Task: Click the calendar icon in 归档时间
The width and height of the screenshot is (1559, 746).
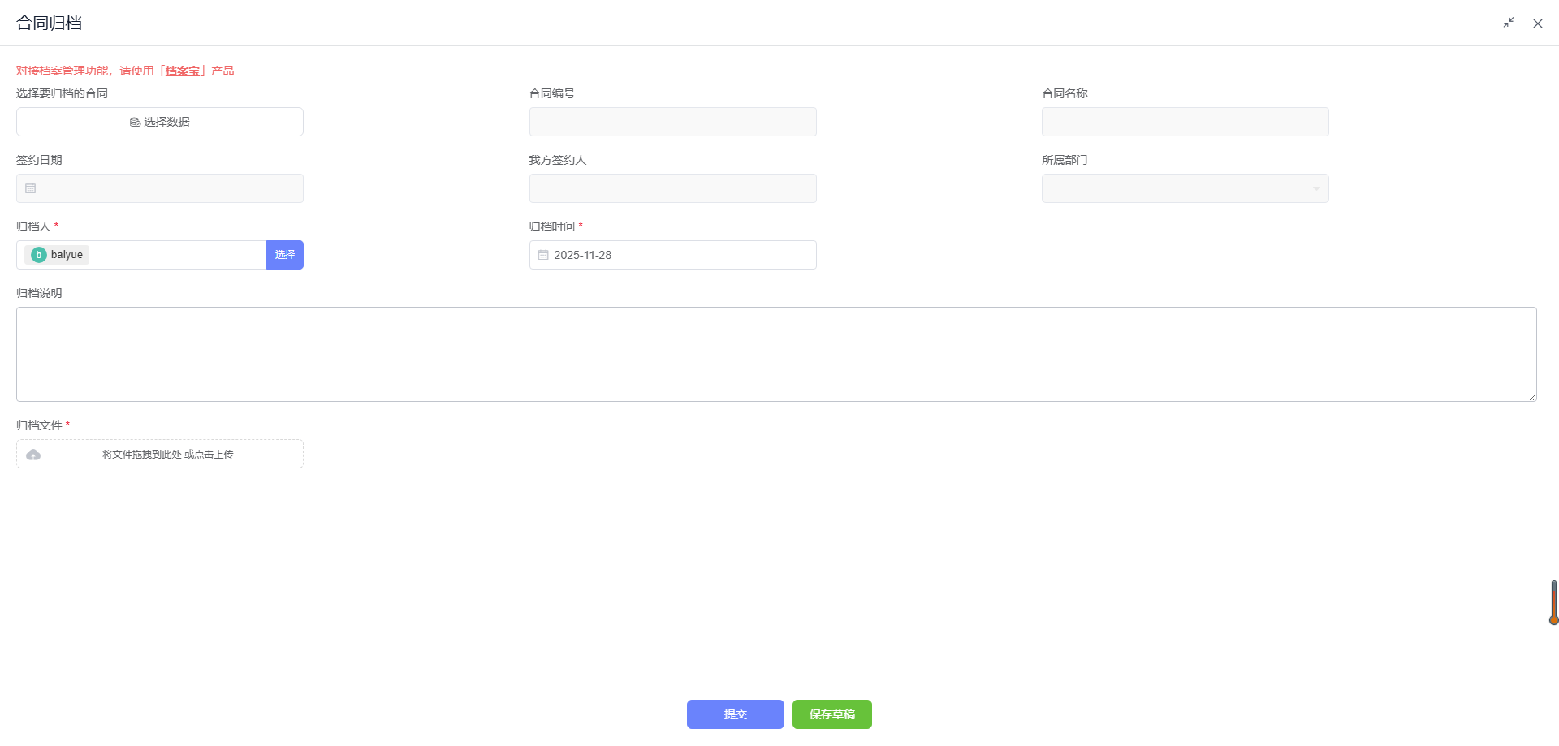Action: (x=543, y=255)
